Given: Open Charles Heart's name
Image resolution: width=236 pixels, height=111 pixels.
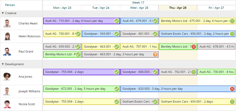Looking at the screenshot, I should (28, 23).
